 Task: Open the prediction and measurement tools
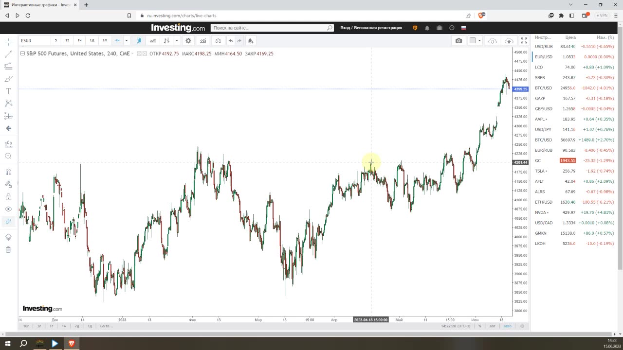[8, 116]
